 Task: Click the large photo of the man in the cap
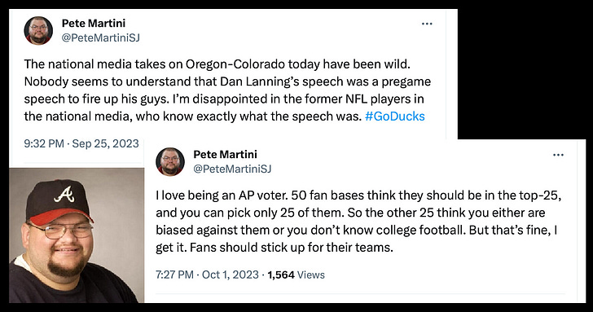[x=77, y=235]
